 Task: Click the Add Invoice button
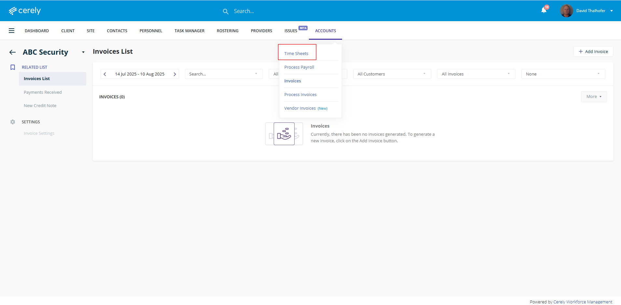(593, 51)
